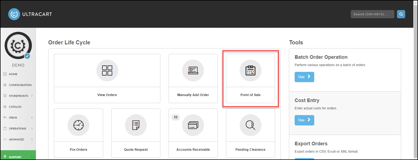This screenshot has width=418, height=160.
Task: Click Use under Cost Entry
Action: (304, 120)
